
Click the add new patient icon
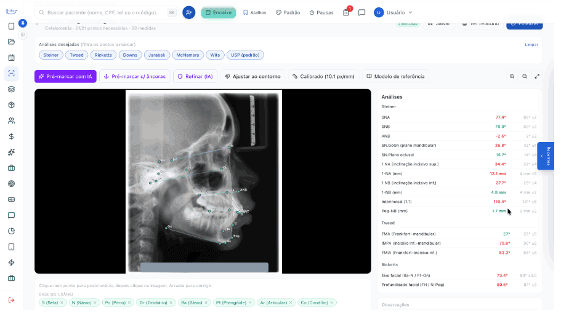point(188,12)
